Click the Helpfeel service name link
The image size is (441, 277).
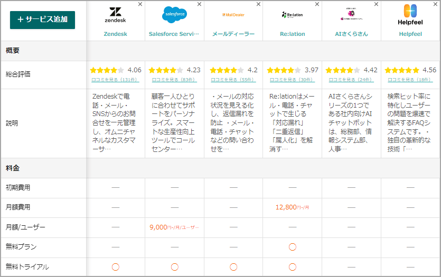pyautogui.click(x=410, y=34)
